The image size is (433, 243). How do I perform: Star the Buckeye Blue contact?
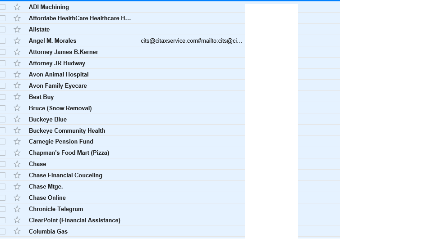pos(17,119)
